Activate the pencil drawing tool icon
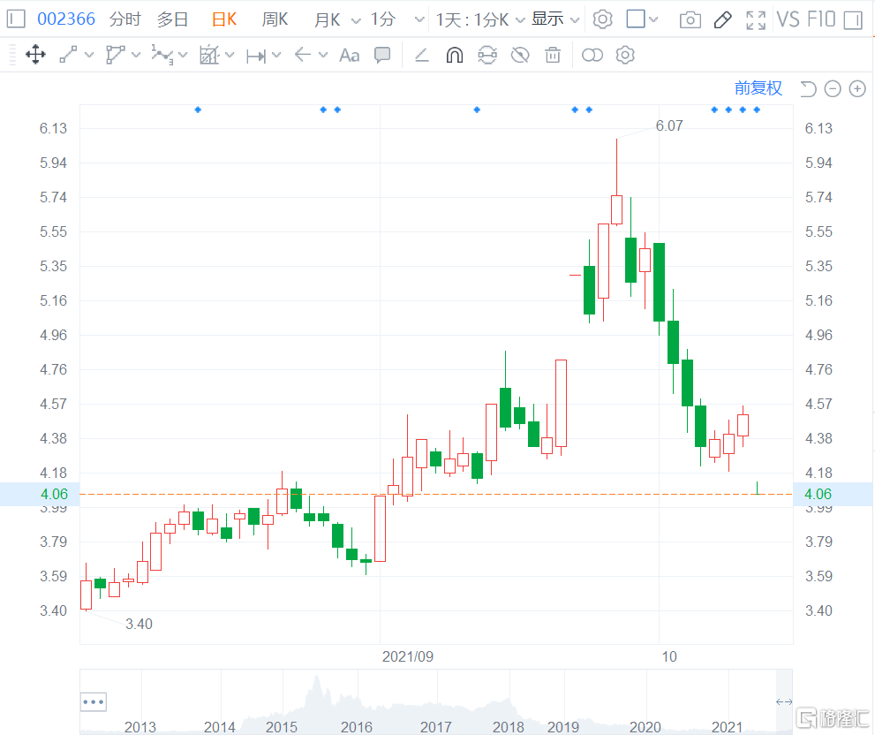The height and width of the screenshot is (735, 875). coord(722,20)
